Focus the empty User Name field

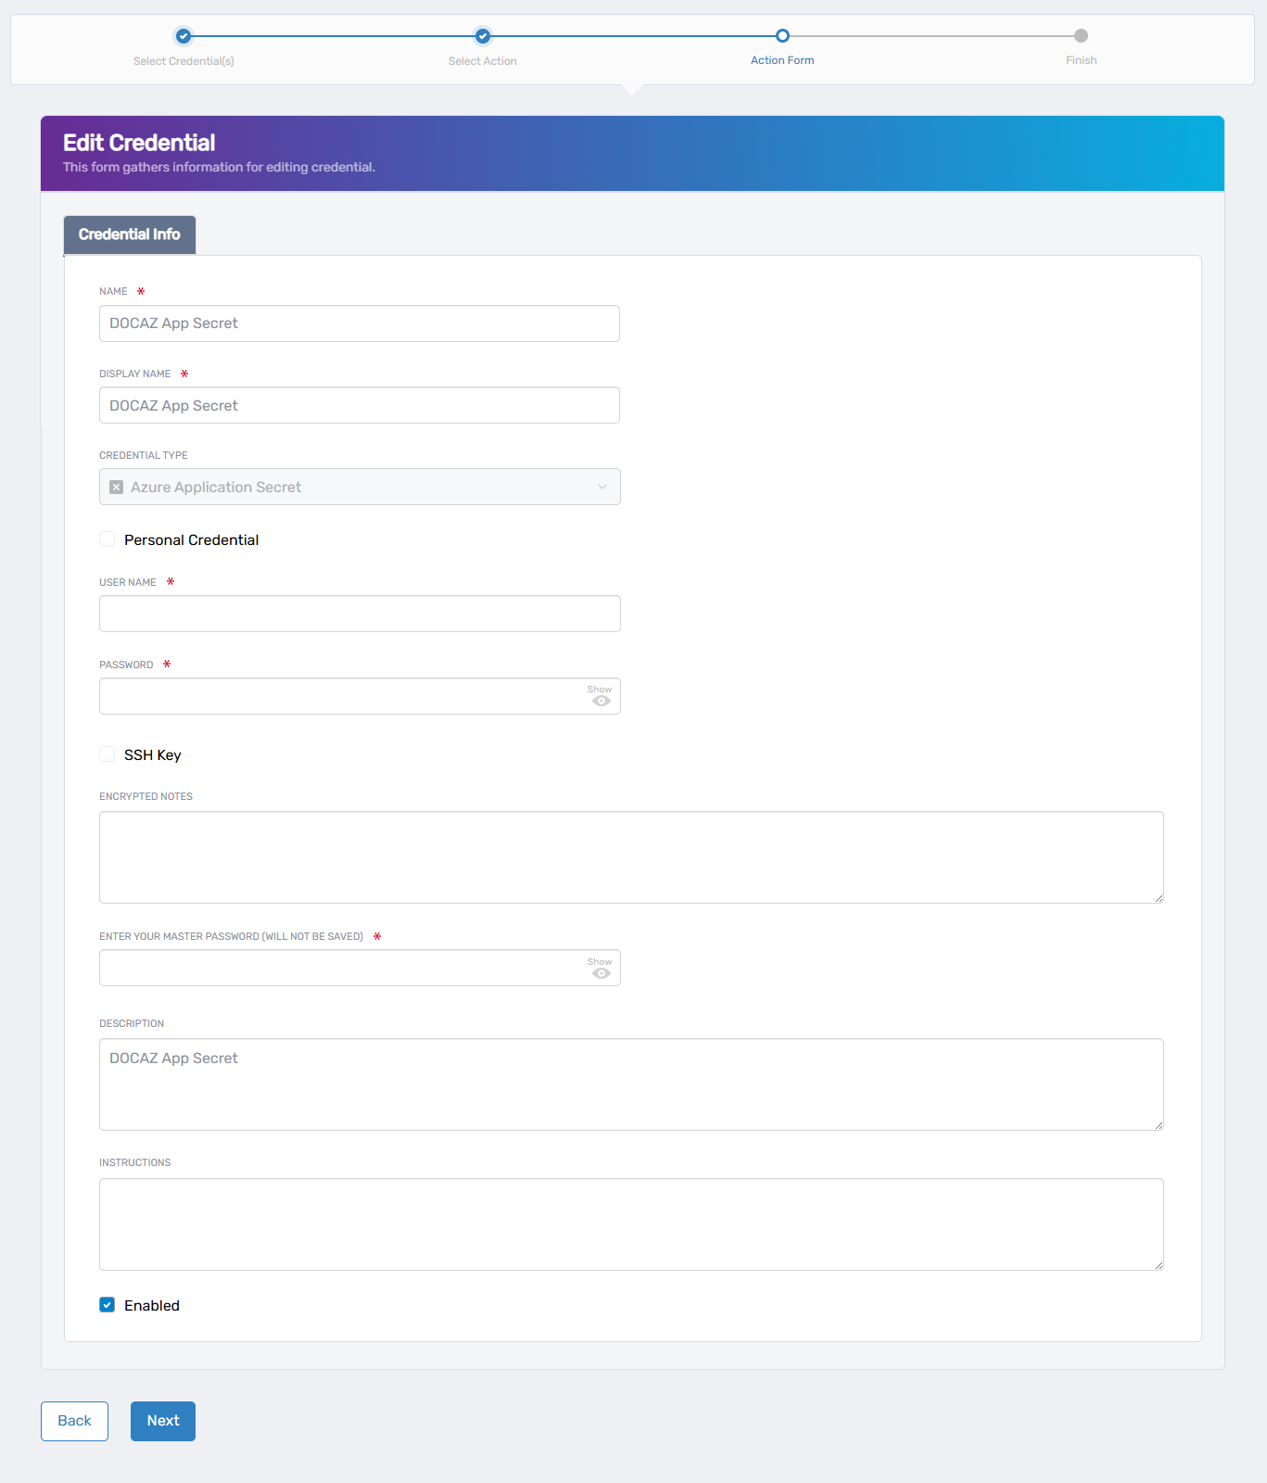[x=359, y=614]
